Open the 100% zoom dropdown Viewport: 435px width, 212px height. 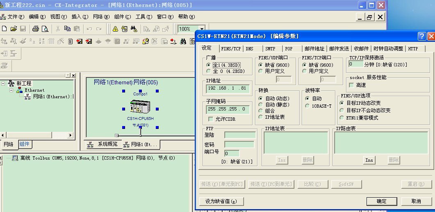coord(190,29)
